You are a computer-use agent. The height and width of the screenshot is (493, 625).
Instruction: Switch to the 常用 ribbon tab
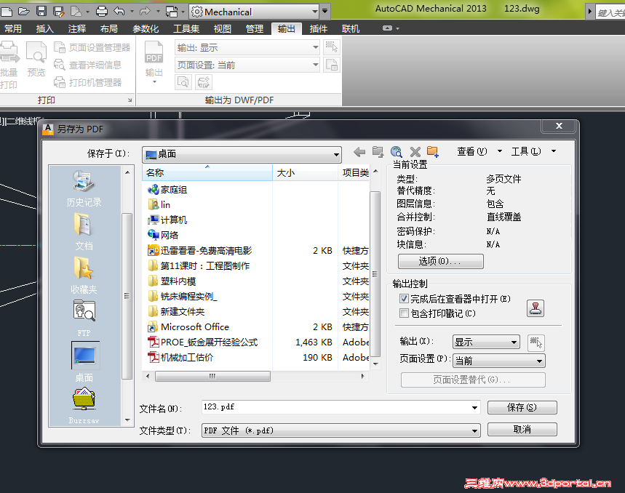click(x=13, y=28)
